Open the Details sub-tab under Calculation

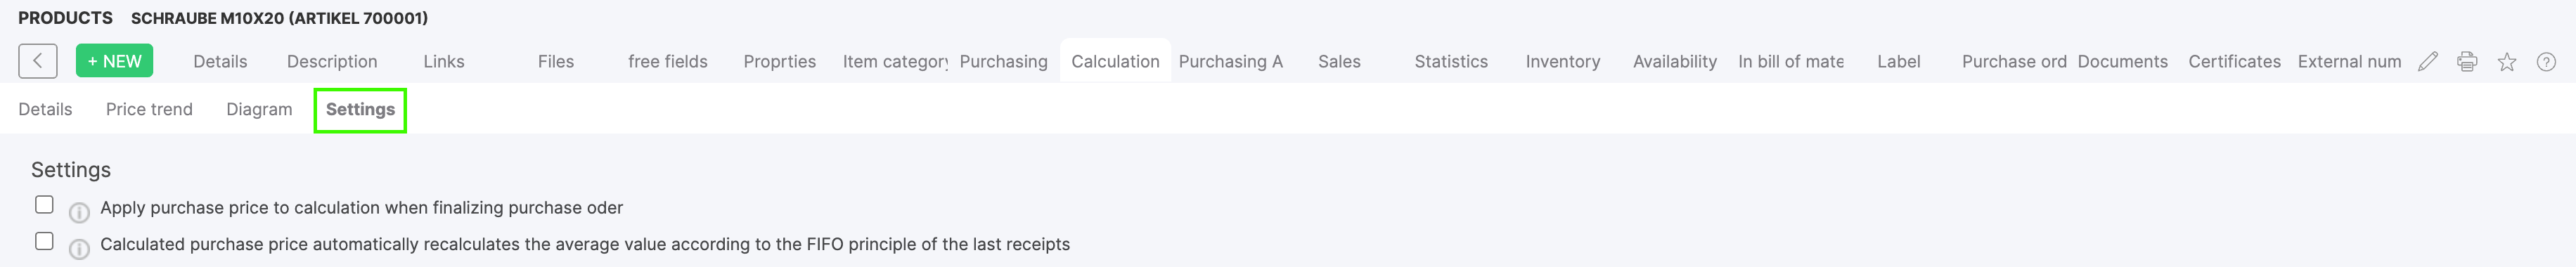pos(45,109)
